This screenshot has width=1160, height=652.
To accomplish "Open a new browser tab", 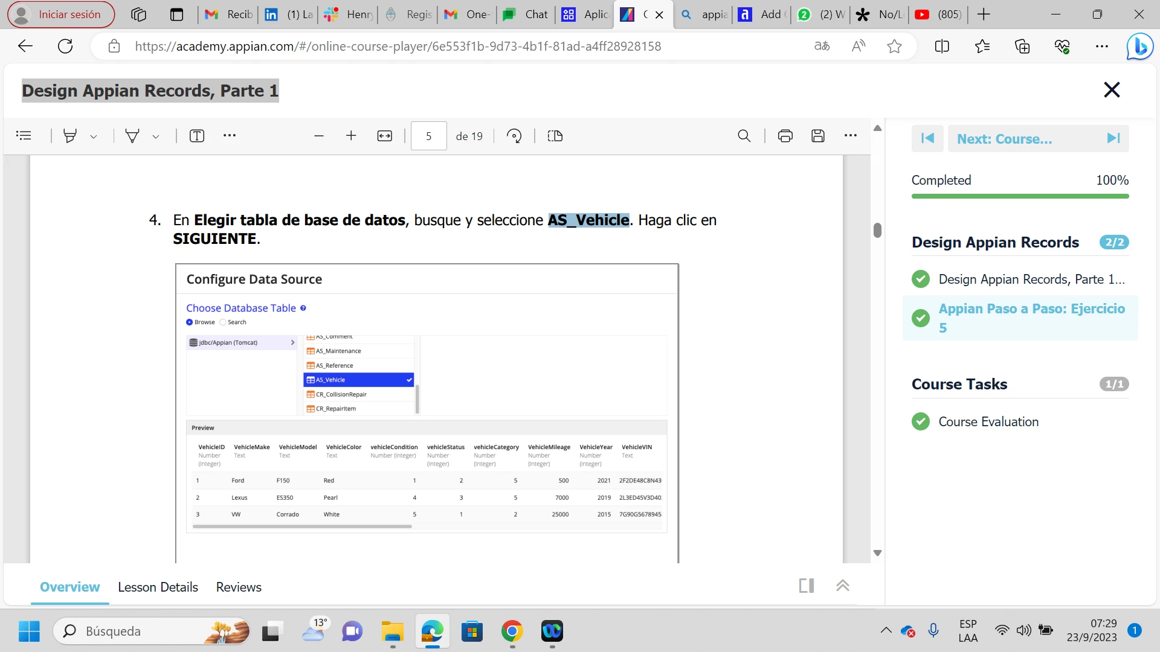I will [x=984, y=14].
